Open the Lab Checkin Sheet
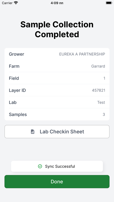 [x=57, y=132]
